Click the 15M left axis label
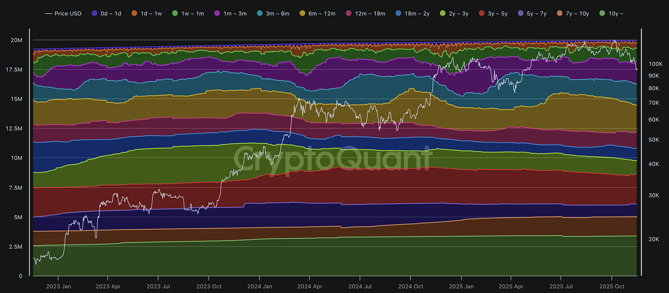Image resolution: width=669 pixels, height=293 pixels. point(17,99)
